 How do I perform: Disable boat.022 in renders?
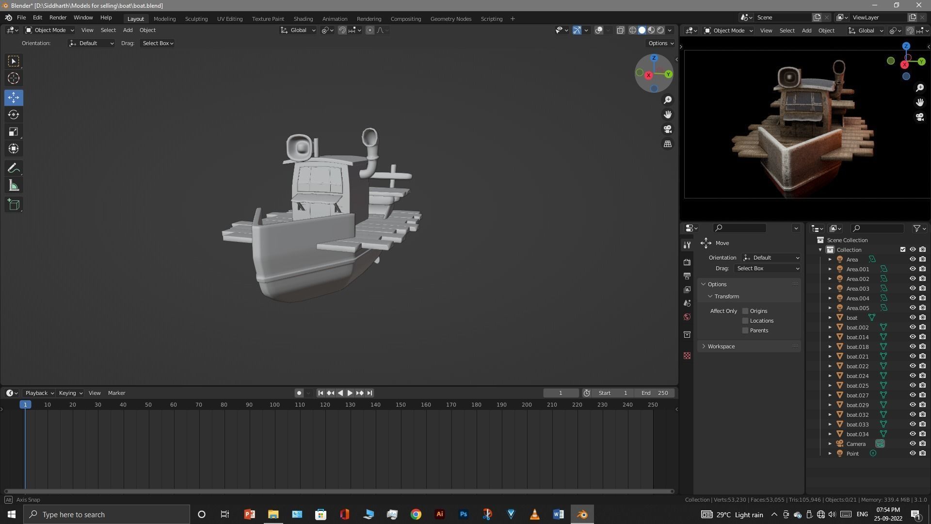tap(922, 366)
